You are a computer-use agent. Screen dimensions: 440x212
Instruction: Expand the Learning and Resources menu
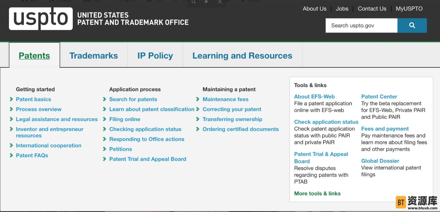tap(242, 55)
